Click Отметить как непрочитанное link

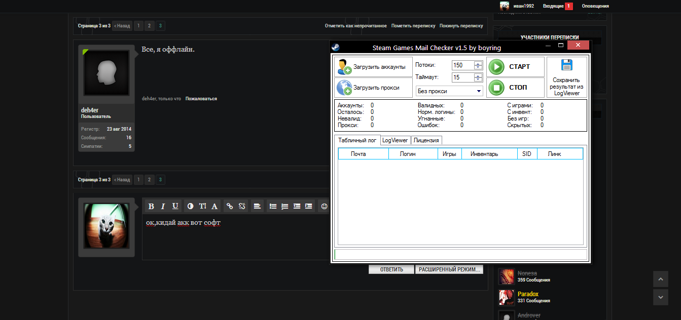click(x=356, y=26)
